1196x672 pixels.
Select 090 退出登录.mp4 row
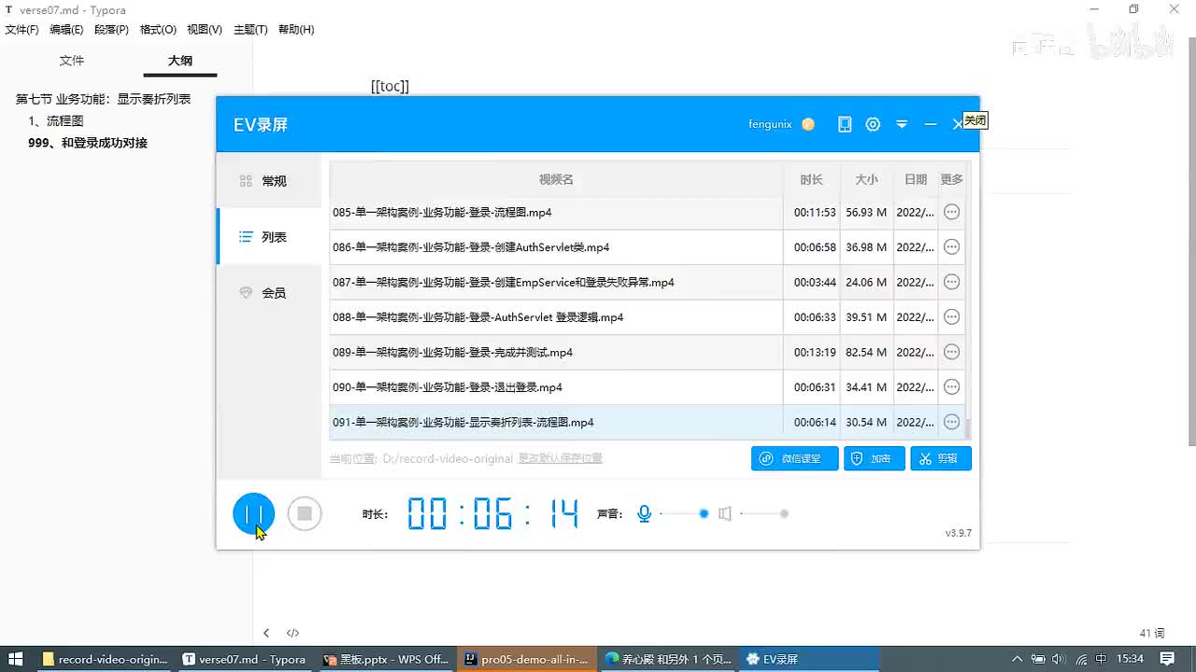(647, 387)
